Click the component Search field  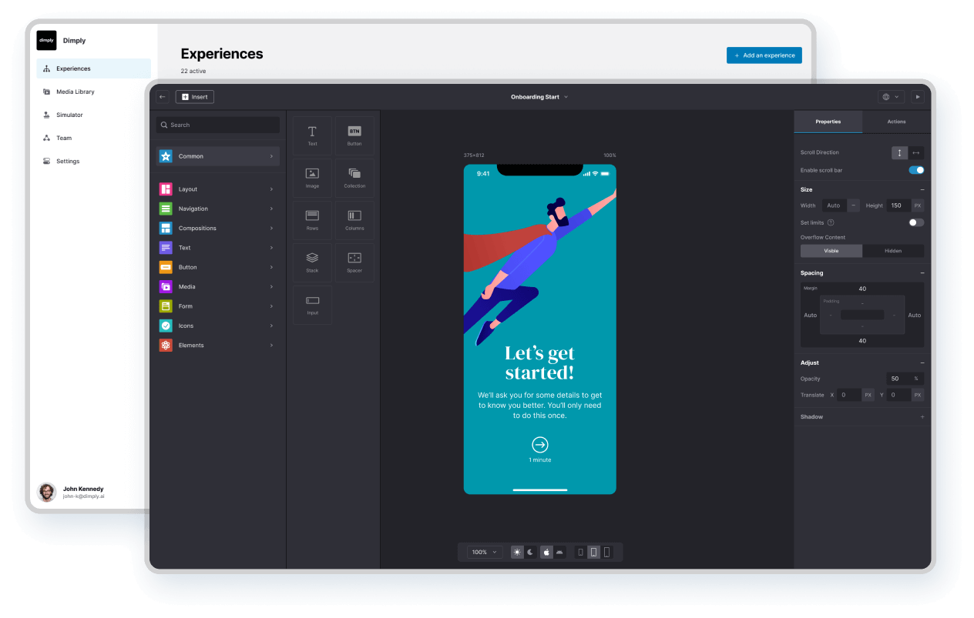218,125
